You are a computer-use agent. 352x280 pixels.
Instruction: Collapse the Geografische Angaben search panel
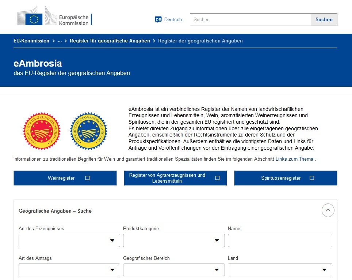(328, 210)
